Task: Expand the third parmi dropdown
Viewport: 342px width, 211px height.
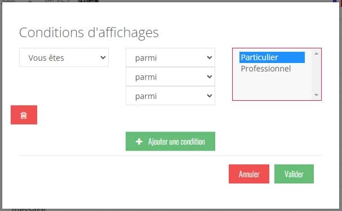Action: pos(170,96)
